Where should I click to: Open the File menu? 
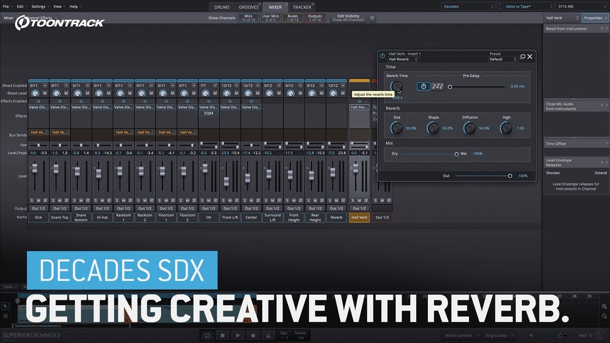(7, 7)
